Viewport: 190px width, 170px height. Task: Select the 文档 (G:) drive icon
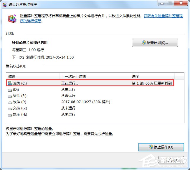coord(10,108)
